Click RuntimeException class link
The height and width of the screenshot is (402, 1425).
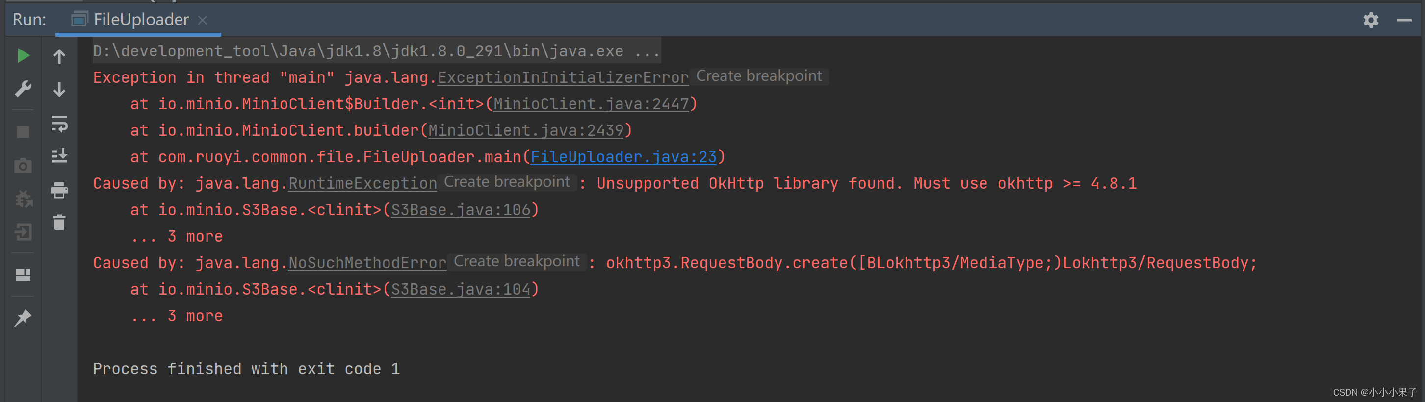(363, 183)
